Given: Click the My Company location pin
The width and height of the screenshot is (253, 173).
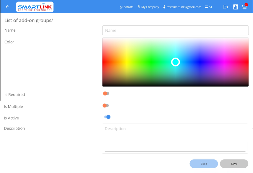Looking at the screenshot, I should 139,7.
